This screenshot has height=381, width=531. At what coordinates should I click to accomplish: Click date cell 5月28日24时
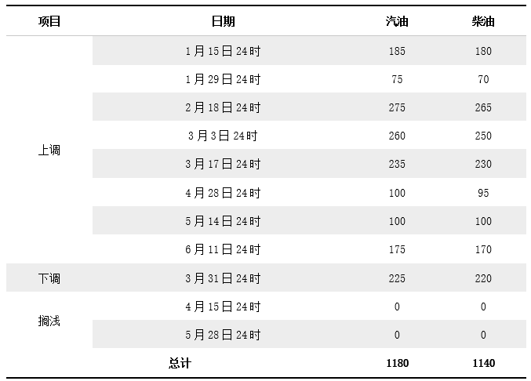click(x=224, y=335)
